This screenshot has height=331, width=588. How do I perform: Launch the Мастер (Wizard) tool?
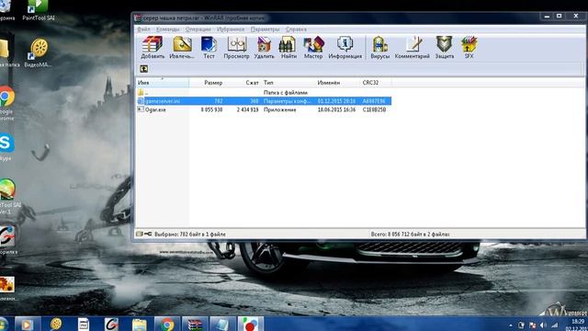pyautogui.click(x=313, y=47)
